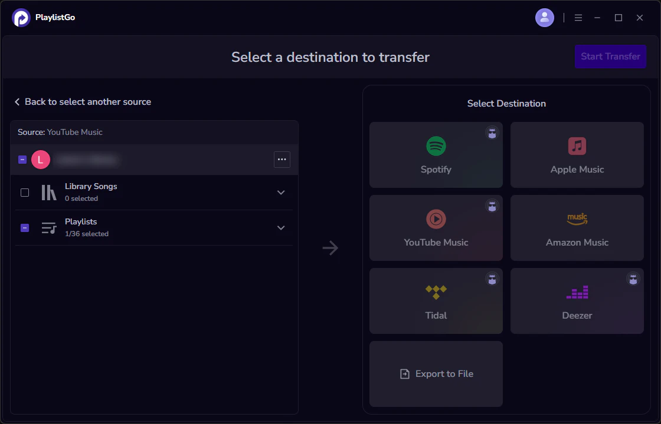The height and width of the screenshot is (424, 661).
Task: Click the 'Select Destination' heading
Action: tap(506, 104)
